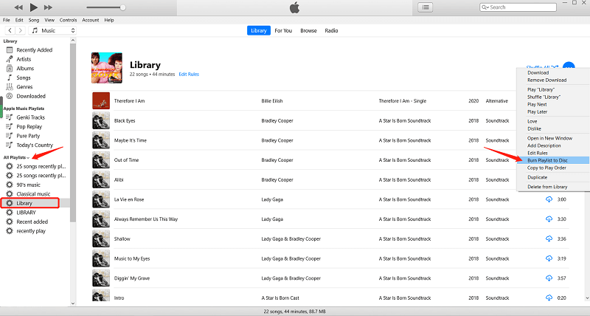Open the Recent added playlist

(32, 221)
